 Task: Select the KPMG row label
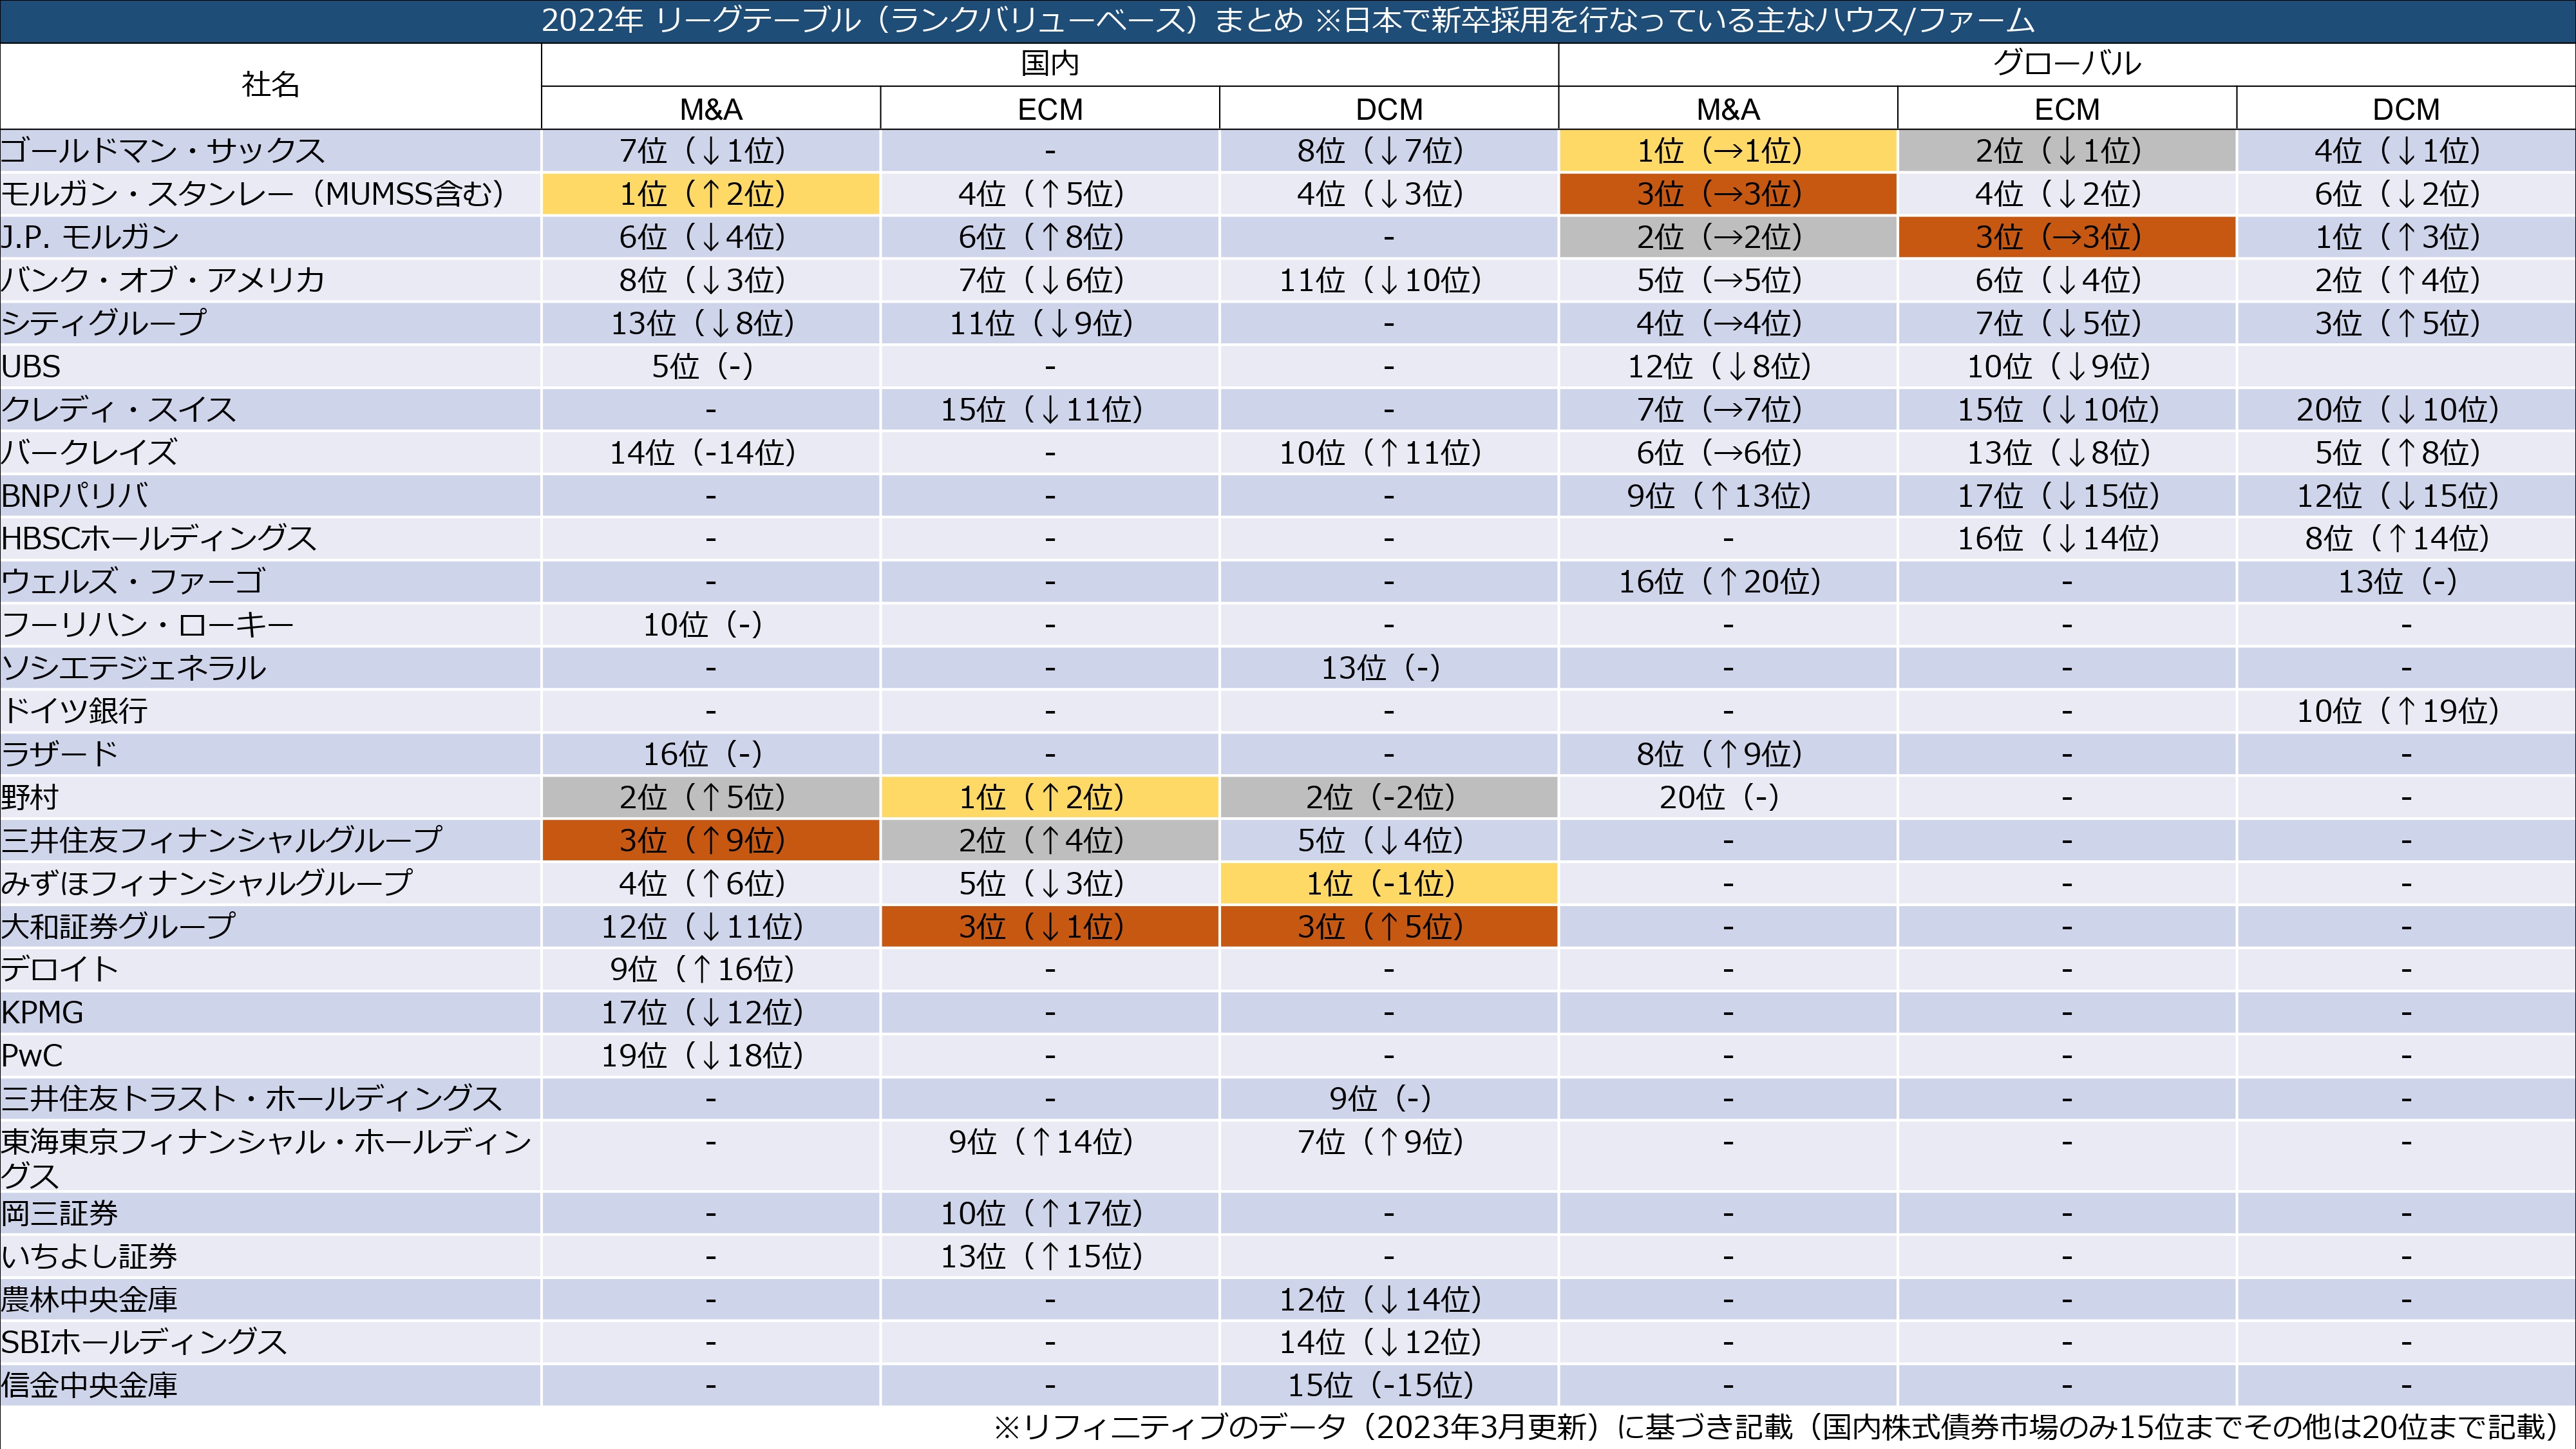click(42, 1013)
